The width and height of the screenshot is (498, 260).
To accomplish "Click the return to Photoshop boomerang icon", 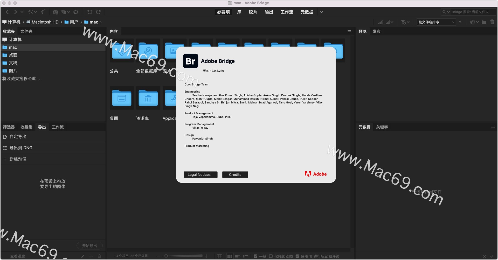I will tap(43, 12).
